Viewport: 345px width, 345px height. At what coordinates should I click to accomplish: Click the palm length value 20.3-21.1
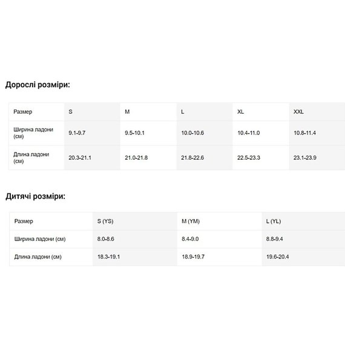click(x=80, y=158)
